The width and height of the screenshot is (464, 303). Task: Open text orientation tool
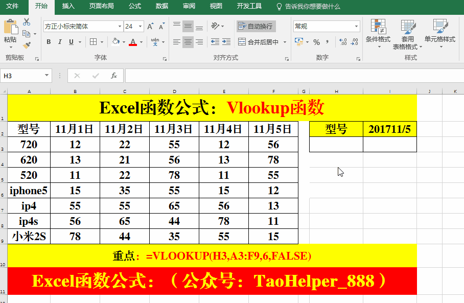click(215, 26)
